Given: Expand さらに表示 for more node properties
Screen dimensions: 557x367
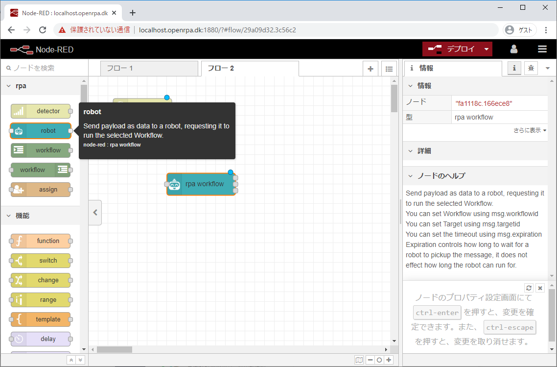Looking at the screenshot, I should [x=530, y=130].
